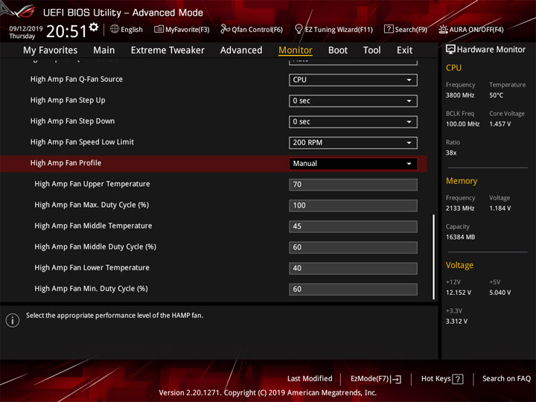The height and width of the screenshot is (402, 536).
Task: Select the High Amp Fan Profile row label
Action: tap(66, 163)
